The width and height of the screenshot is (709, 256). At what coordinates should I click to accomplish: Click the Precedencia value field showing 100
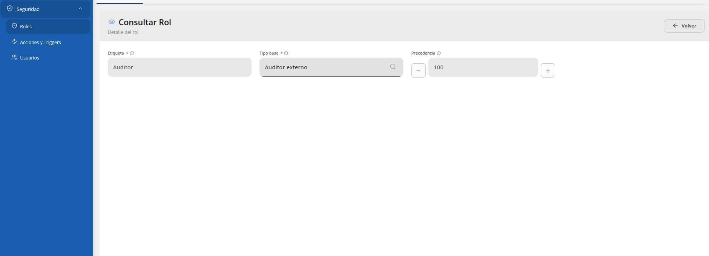pos(483,67)
